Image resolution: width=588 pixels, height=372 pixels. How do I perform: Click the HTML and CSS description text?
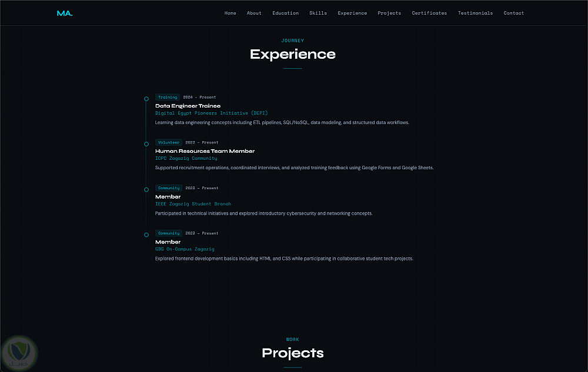click(x=284, y=259)
